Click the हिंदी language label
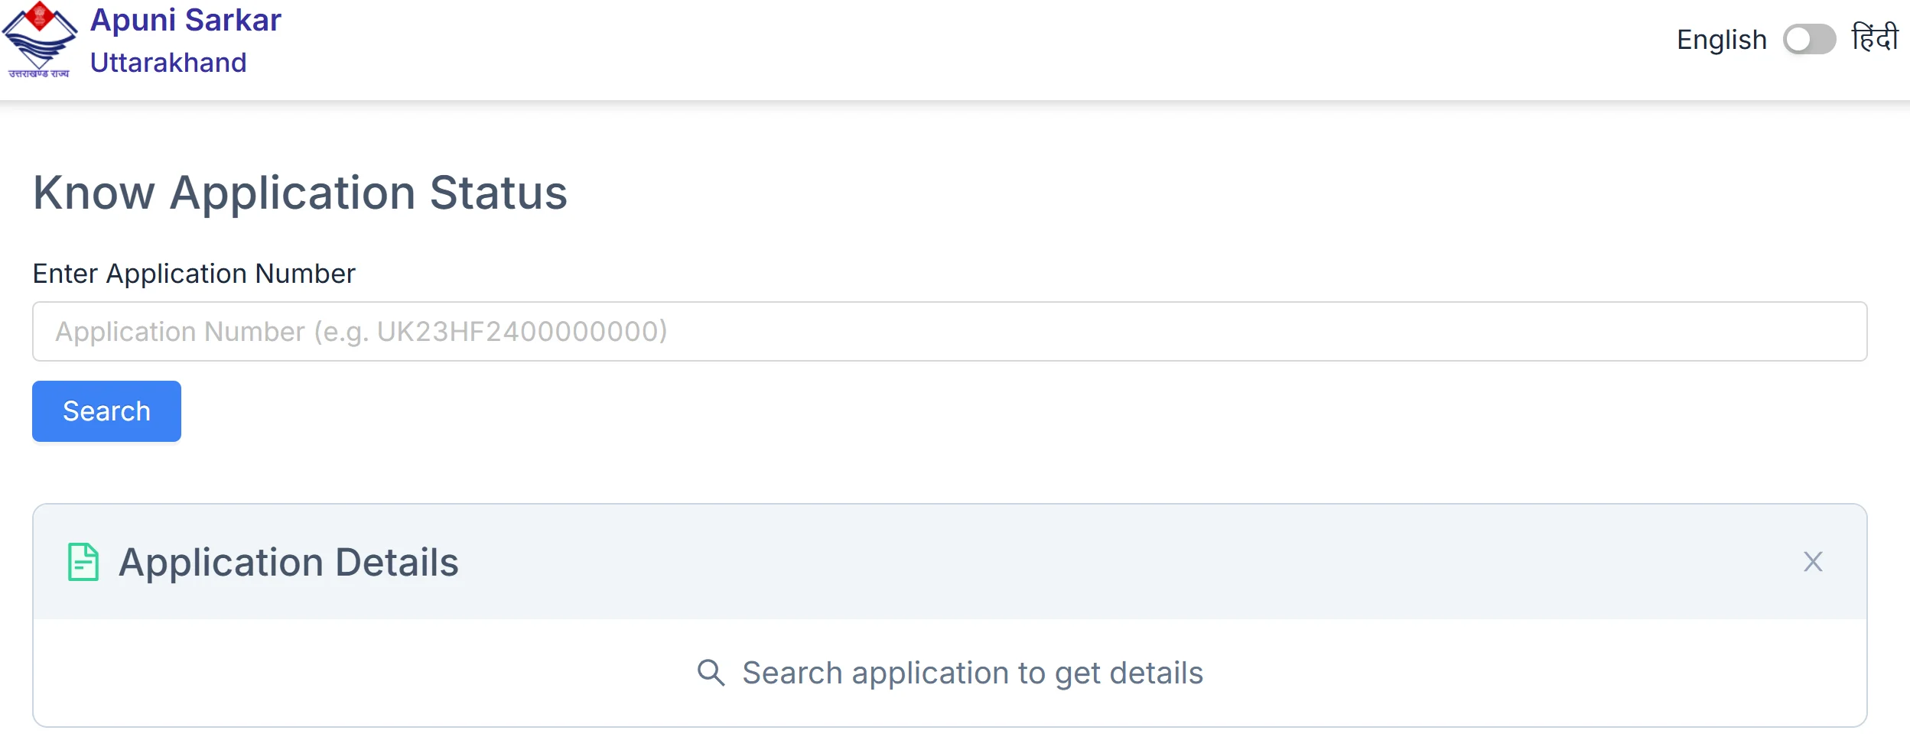 [x=1874, y=38]
